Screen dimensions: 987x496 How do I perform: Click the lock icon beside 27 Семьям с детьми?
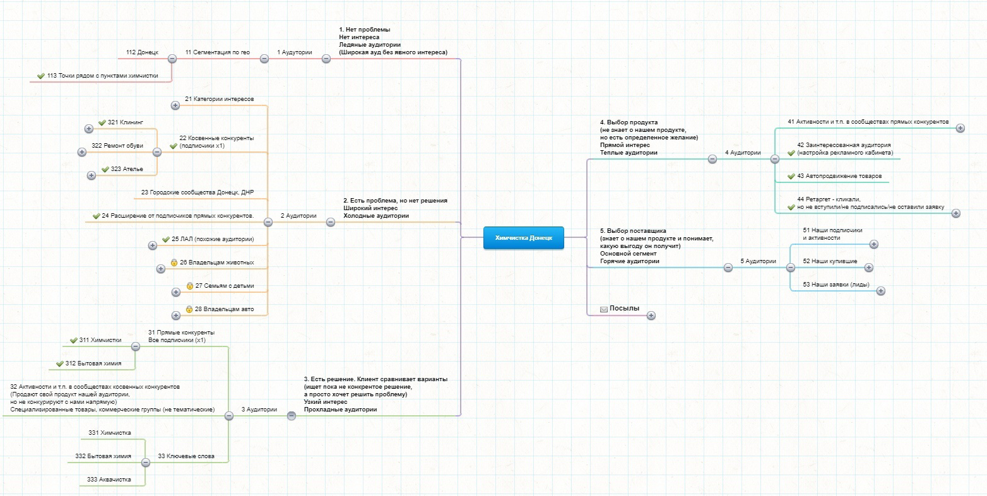pyautogui.click(x=189, y=286)
